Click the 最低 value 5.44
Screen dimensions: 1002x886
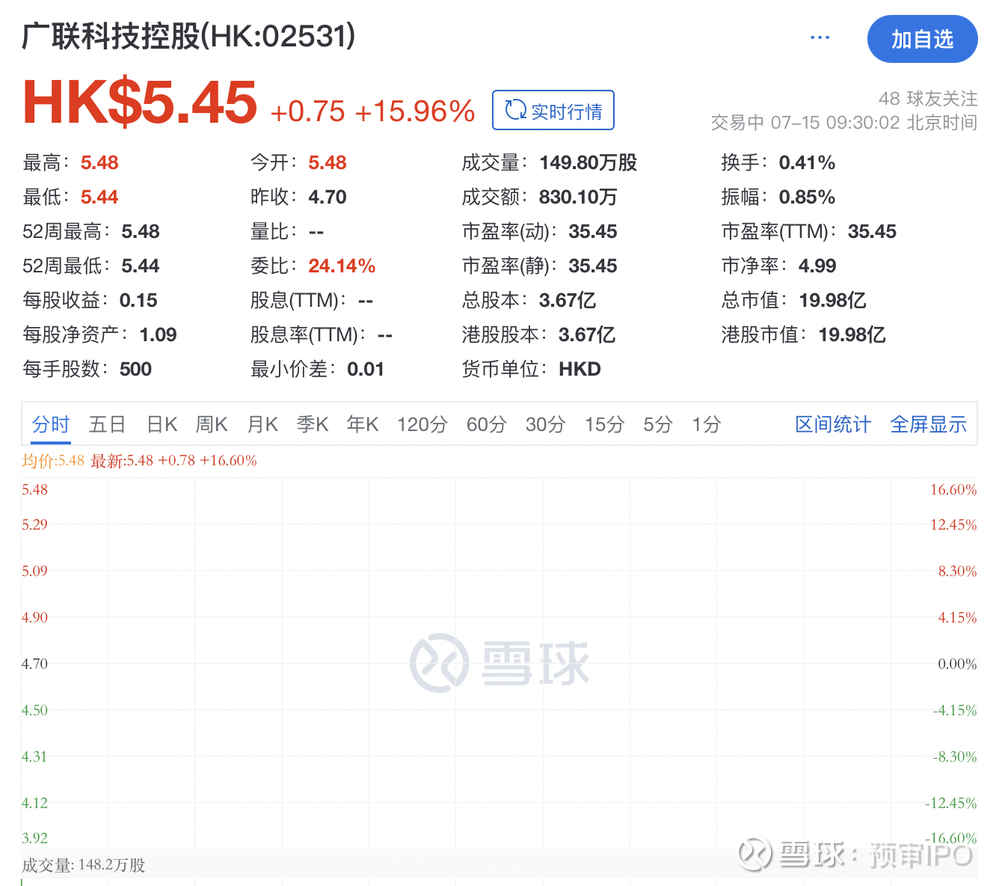tap(99, 197)
